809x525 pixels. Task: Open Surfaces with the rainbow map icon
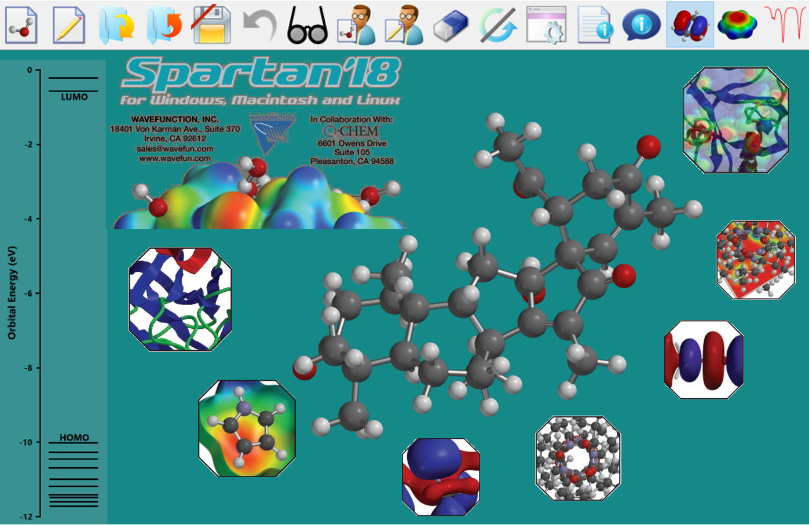point(737,25)
